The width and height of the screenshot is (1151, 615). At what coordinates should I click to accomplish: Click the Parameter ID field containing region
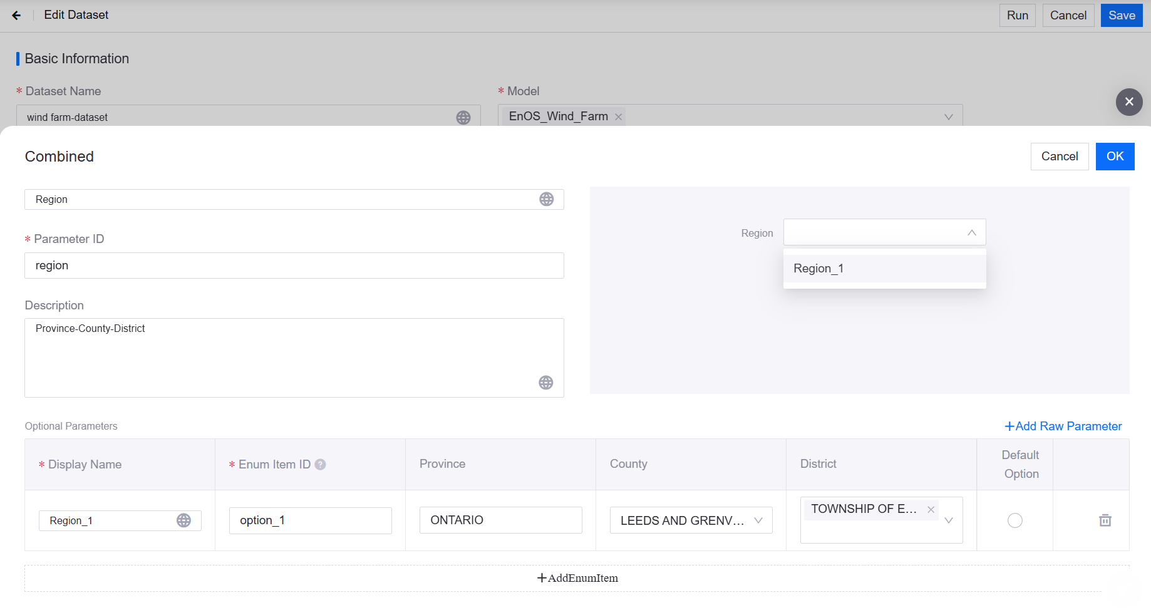click(x=294, y=266)
